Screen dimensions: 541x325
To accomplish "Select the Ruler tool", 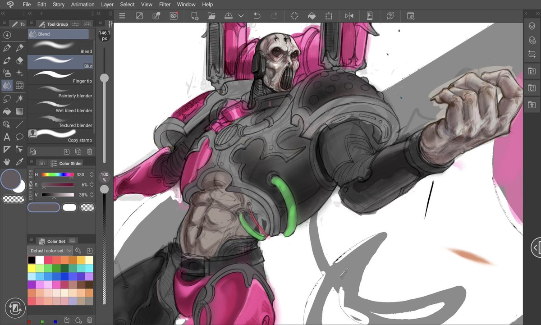I will click(x=7, y=149).
